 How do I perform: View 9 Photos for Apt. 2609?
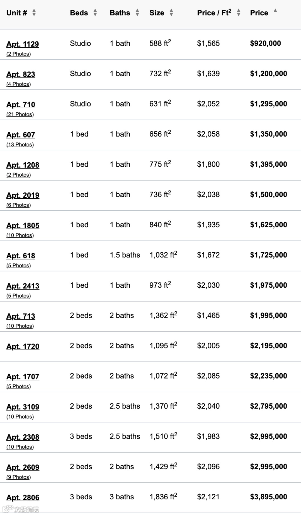coord(19,477)
